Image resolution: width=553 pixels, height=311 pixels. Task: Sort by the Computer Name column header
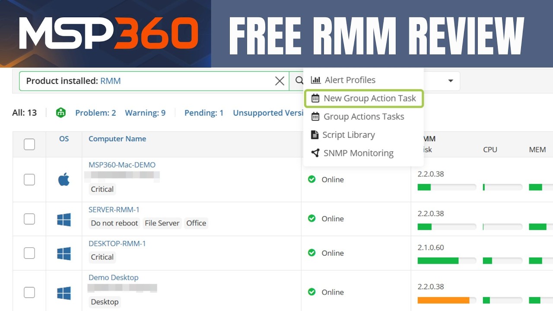117,139
